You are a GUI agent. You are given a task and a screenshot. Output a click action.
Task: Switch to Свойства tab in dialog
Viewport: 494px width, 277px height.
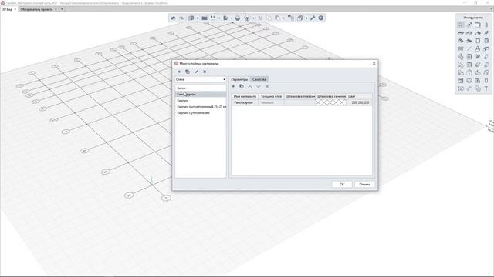259,79
